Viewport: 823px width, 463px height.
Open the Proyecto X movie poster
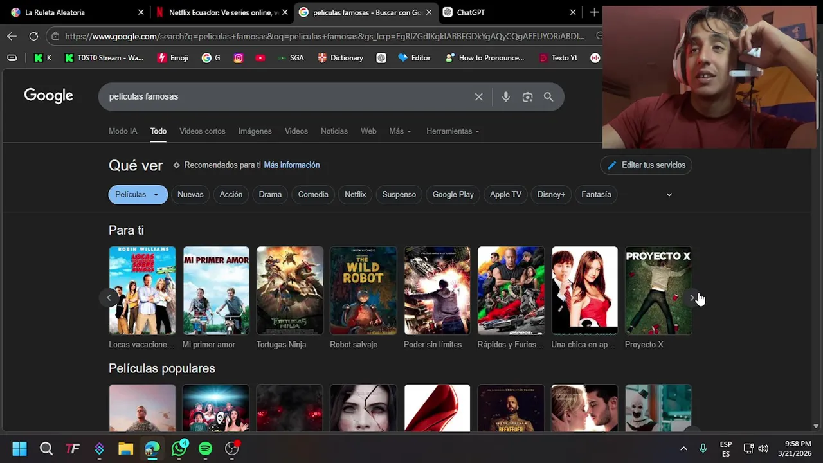[x=658, y=290]
